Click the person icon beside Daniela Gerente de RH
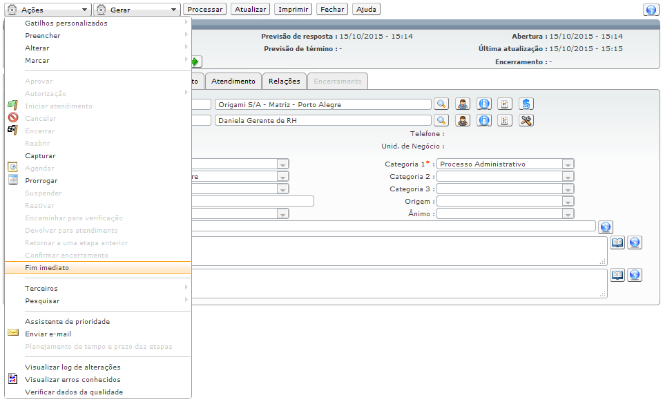 (x=463, y=120)
